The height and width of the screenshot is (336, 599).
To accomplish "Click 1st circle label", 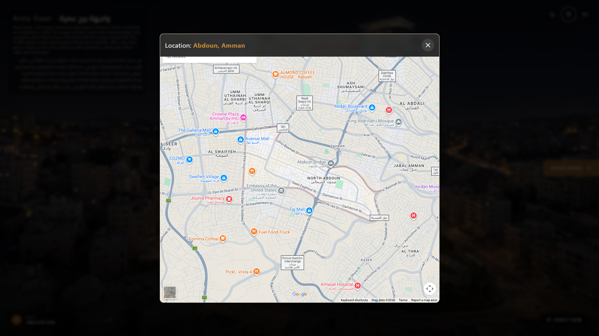I will 435,171.
